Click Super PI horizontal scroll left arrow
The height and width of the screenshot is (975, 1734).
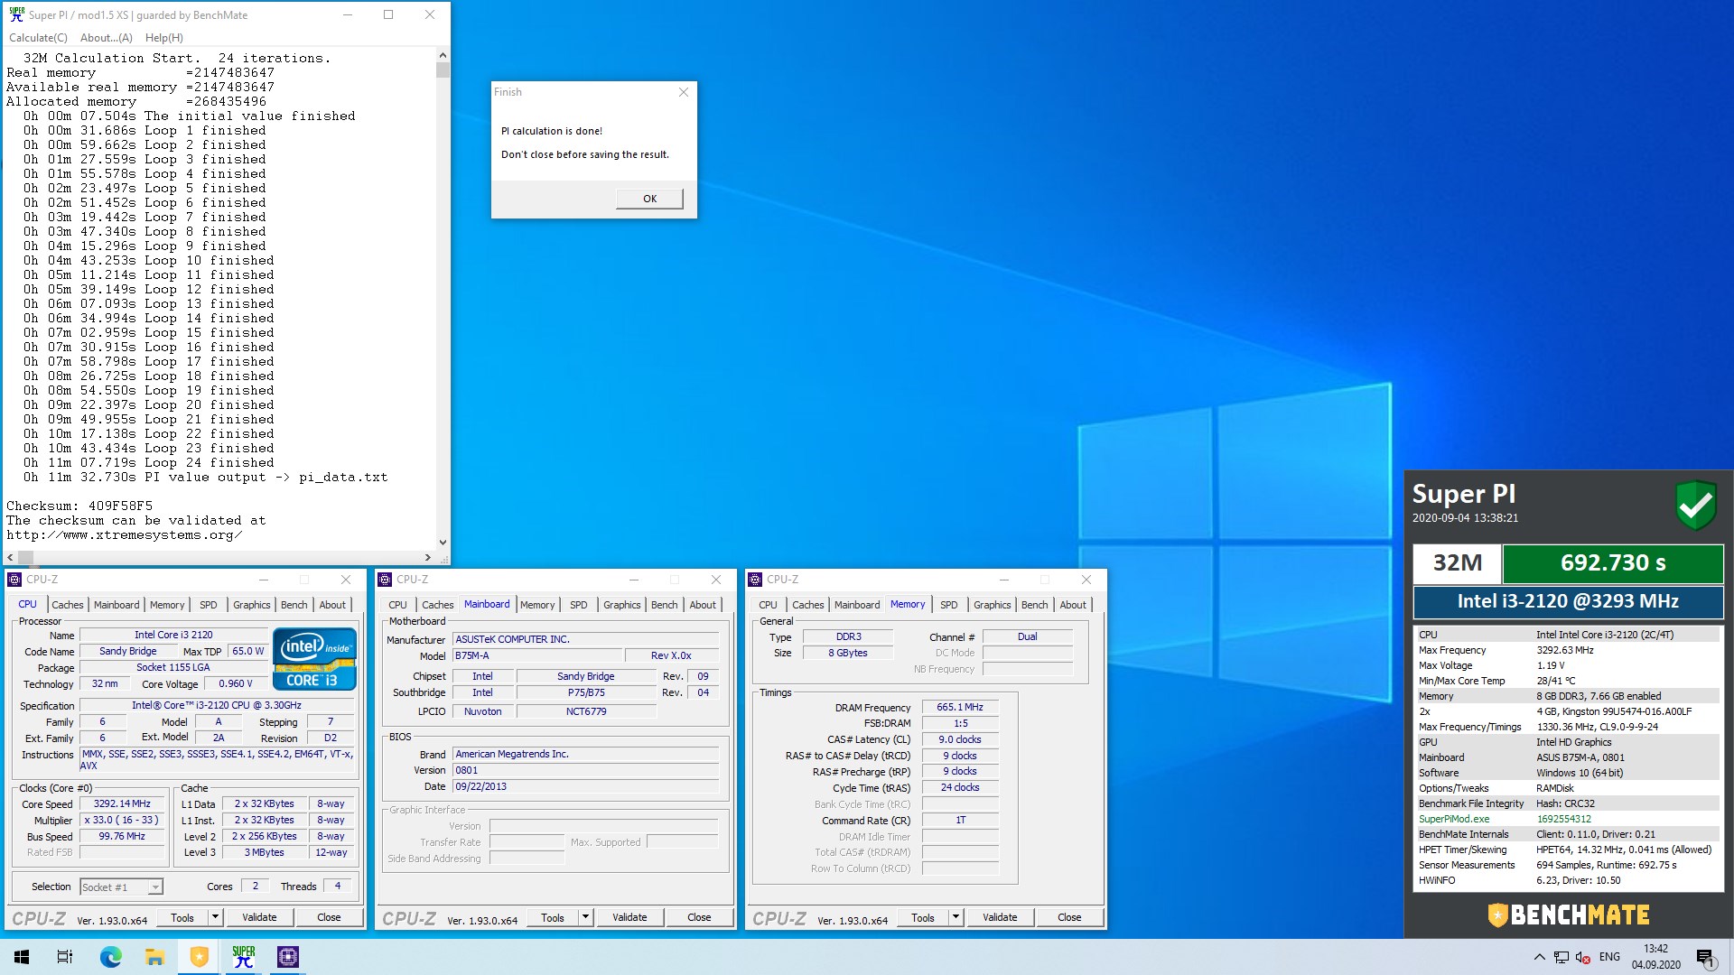tap(10, 558)
